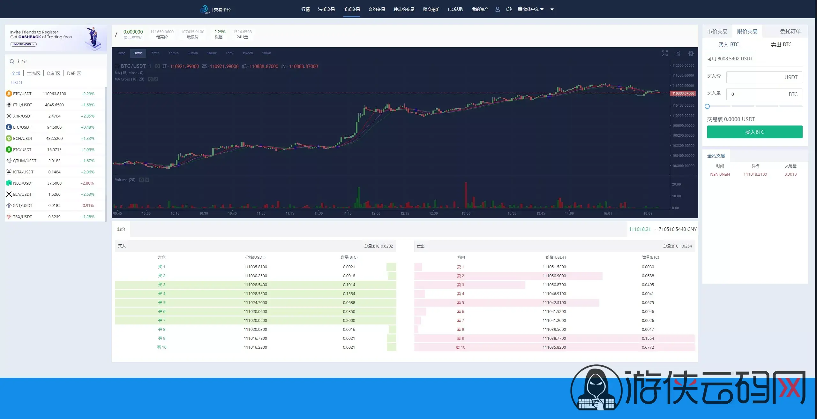
Task: Click the user account profile icon
Action: (497, 9)
